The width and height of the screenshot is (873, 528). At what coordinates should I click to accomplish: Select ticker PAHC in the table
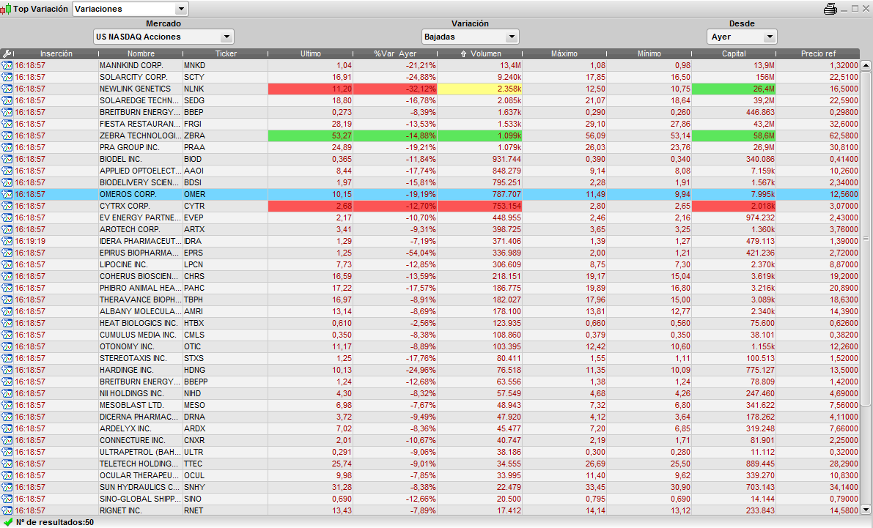click(226, 288)
